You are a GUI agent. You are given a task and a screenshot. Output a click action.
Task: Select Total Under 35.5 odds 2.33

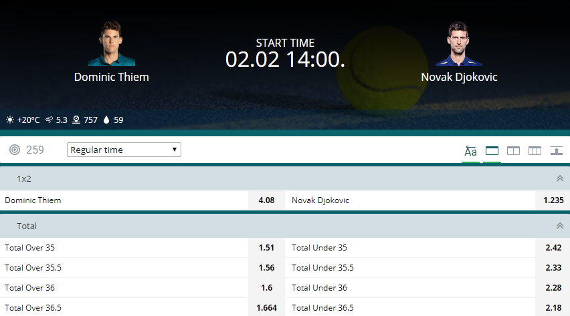[x=553, y=268]
